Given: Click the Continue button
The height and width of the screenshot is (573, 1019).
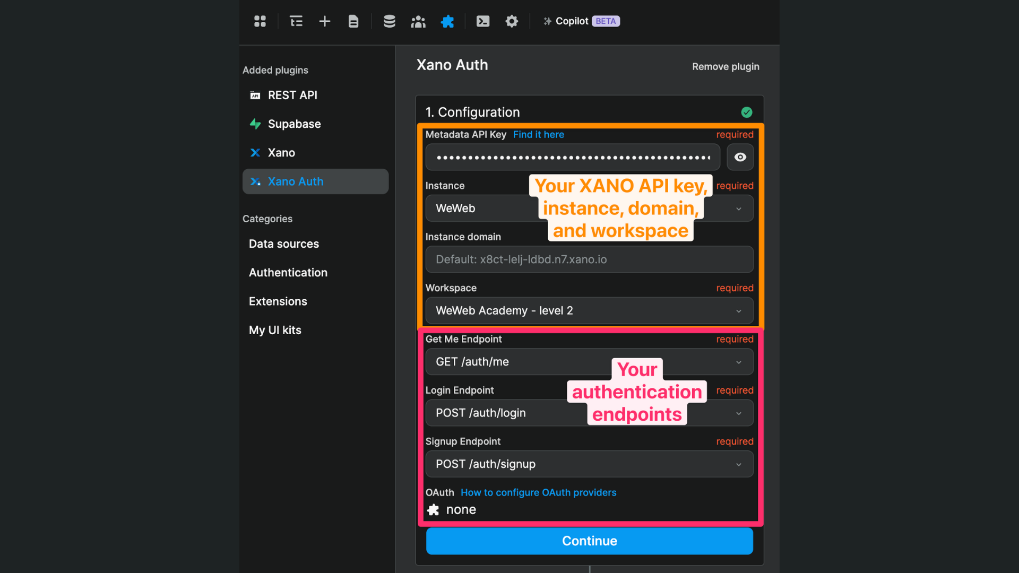Looking at the screenshot, I should pyautogui.click(x=589, y=541).
